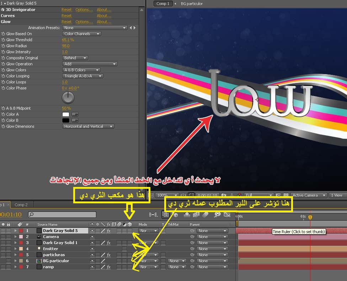
Task: Toggle lock on BG particulor layer
Action: [x=9, y=261]
